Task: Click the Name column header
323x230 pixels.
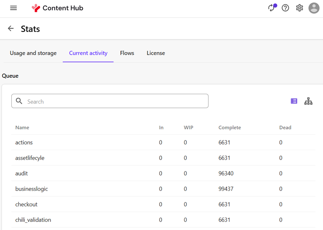Action: [22, 127]
